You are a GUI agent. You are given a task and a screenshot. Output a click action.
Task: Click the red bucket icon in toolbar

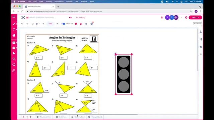(81, 24)
